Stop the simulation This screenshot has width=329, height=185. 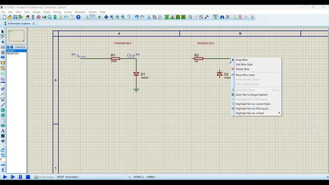tap(28, 177)
